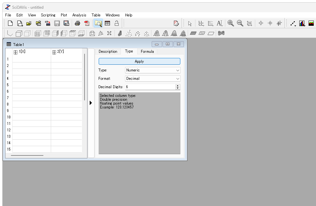
Task: Select the Zoom Out tool
Action: (240, 23)
